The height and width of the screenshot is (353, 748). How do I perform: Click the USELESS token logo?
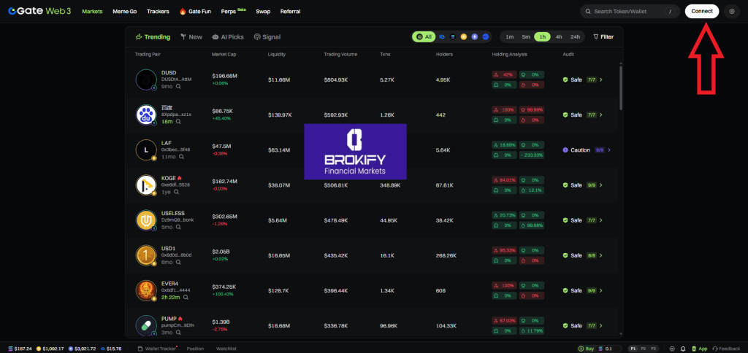[x=146, y=220]
